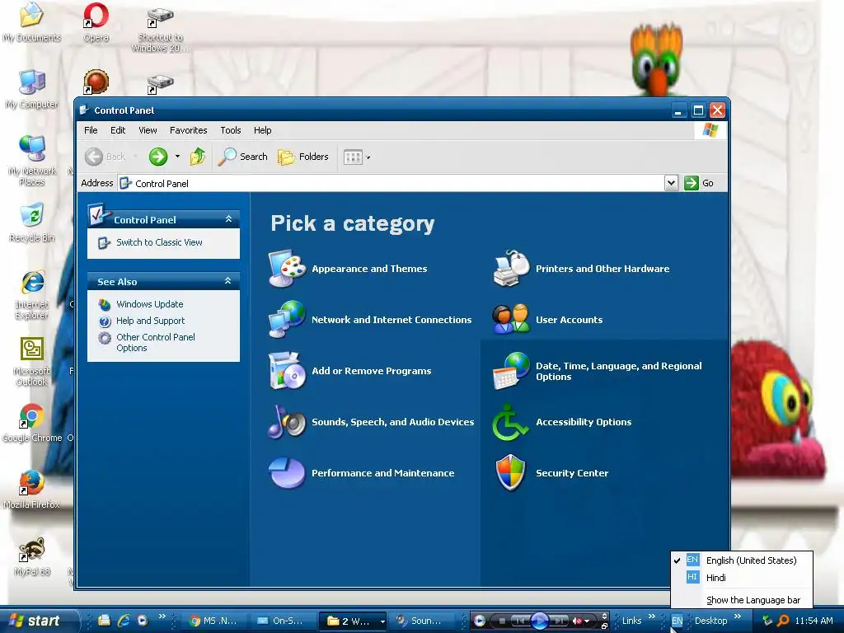844x633 pixels.
Task: Click Stop on taskbar media player
Action: click(x=502, y=621)
